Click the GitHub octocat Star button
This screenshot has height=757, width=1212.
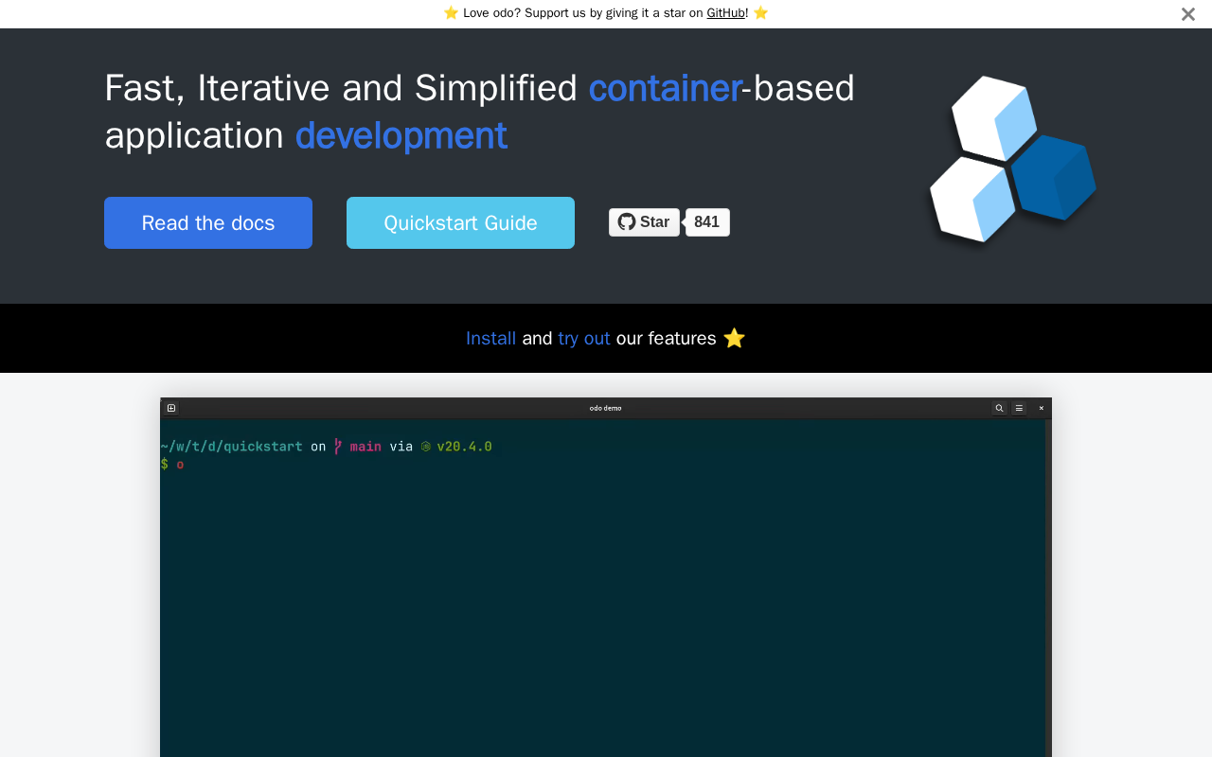(644, 222)
